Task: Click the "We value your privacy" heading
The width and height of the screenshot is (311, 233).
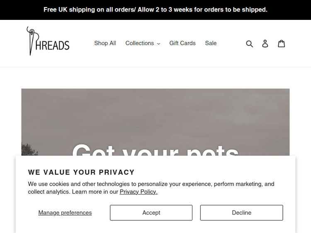Action: coord(81,172)
